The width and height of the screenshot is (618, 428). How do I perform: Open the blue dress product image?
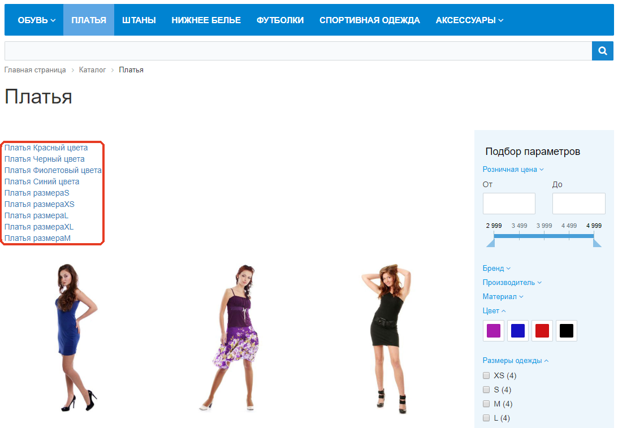tap(76, 338)
